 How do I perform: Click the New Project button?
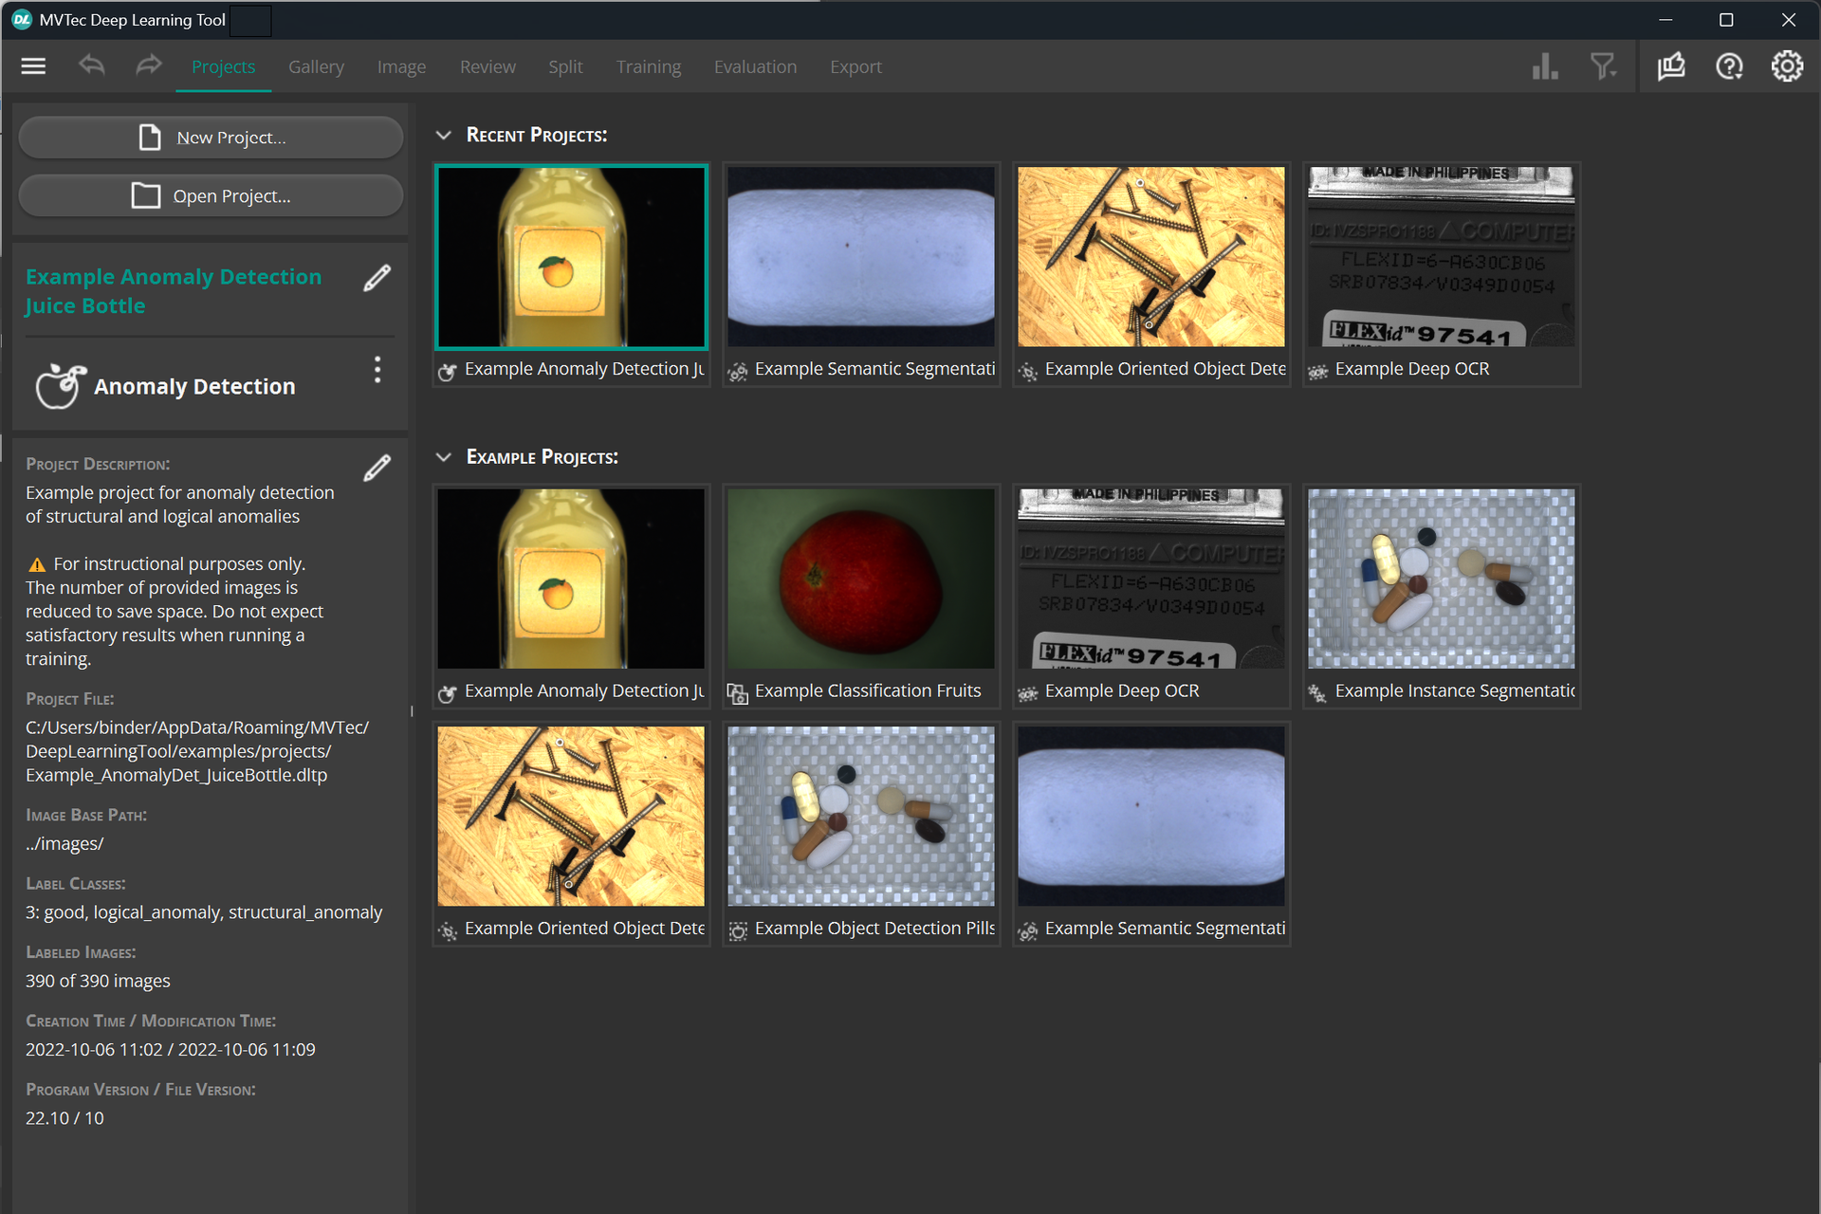211,138
